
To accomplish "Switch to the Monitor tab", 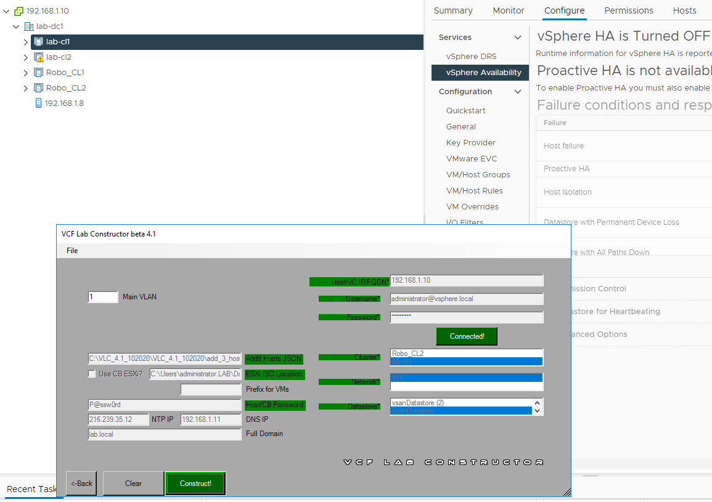I will click(x=508, y=10).
